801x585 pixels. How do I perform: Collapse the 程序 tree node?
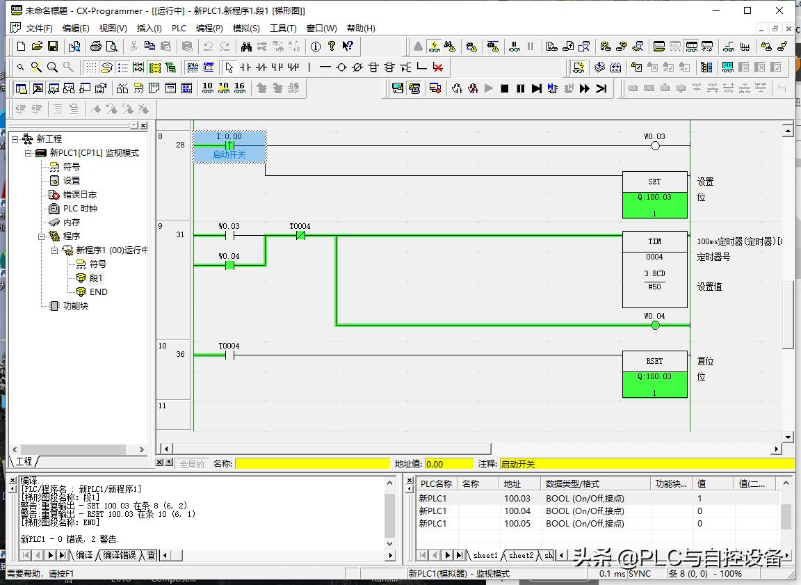tap(42, 237)
